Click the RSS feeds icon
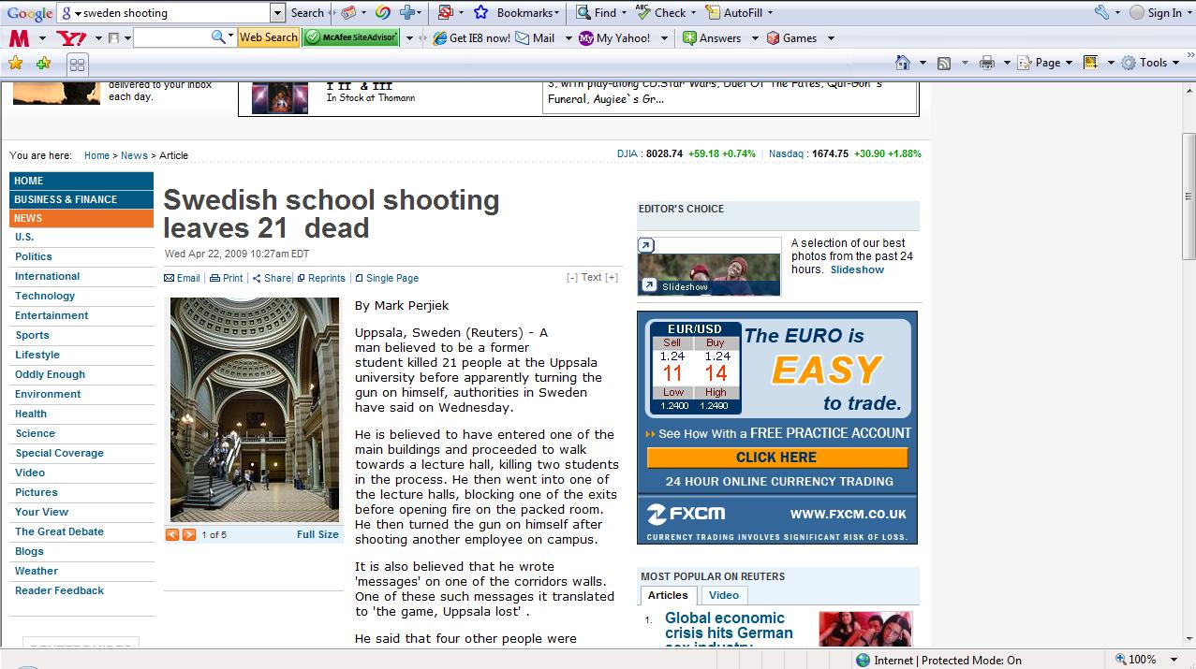 click(x=944, y=63)
